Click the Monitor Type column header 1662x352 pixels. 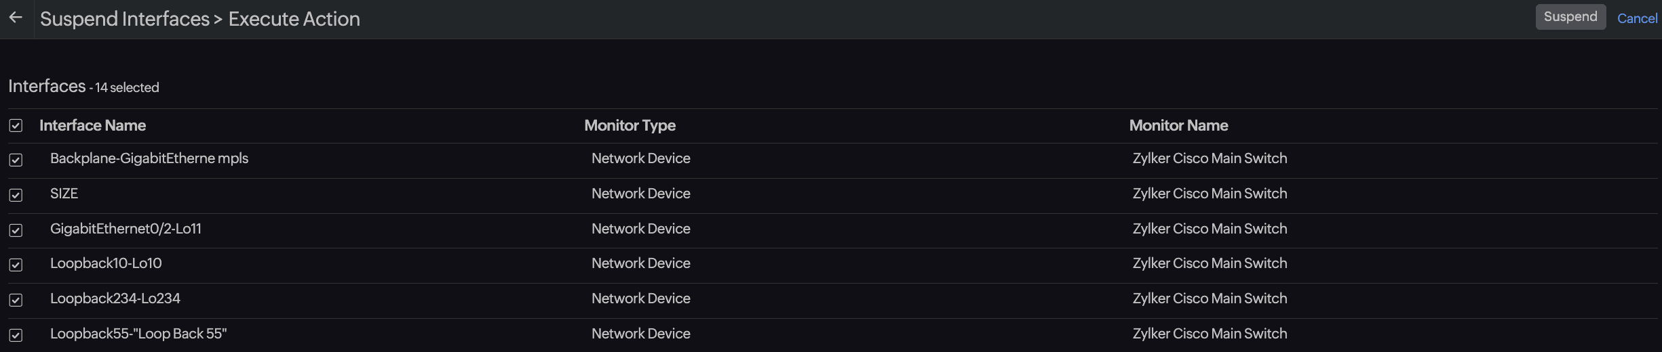tap(630, 126)
